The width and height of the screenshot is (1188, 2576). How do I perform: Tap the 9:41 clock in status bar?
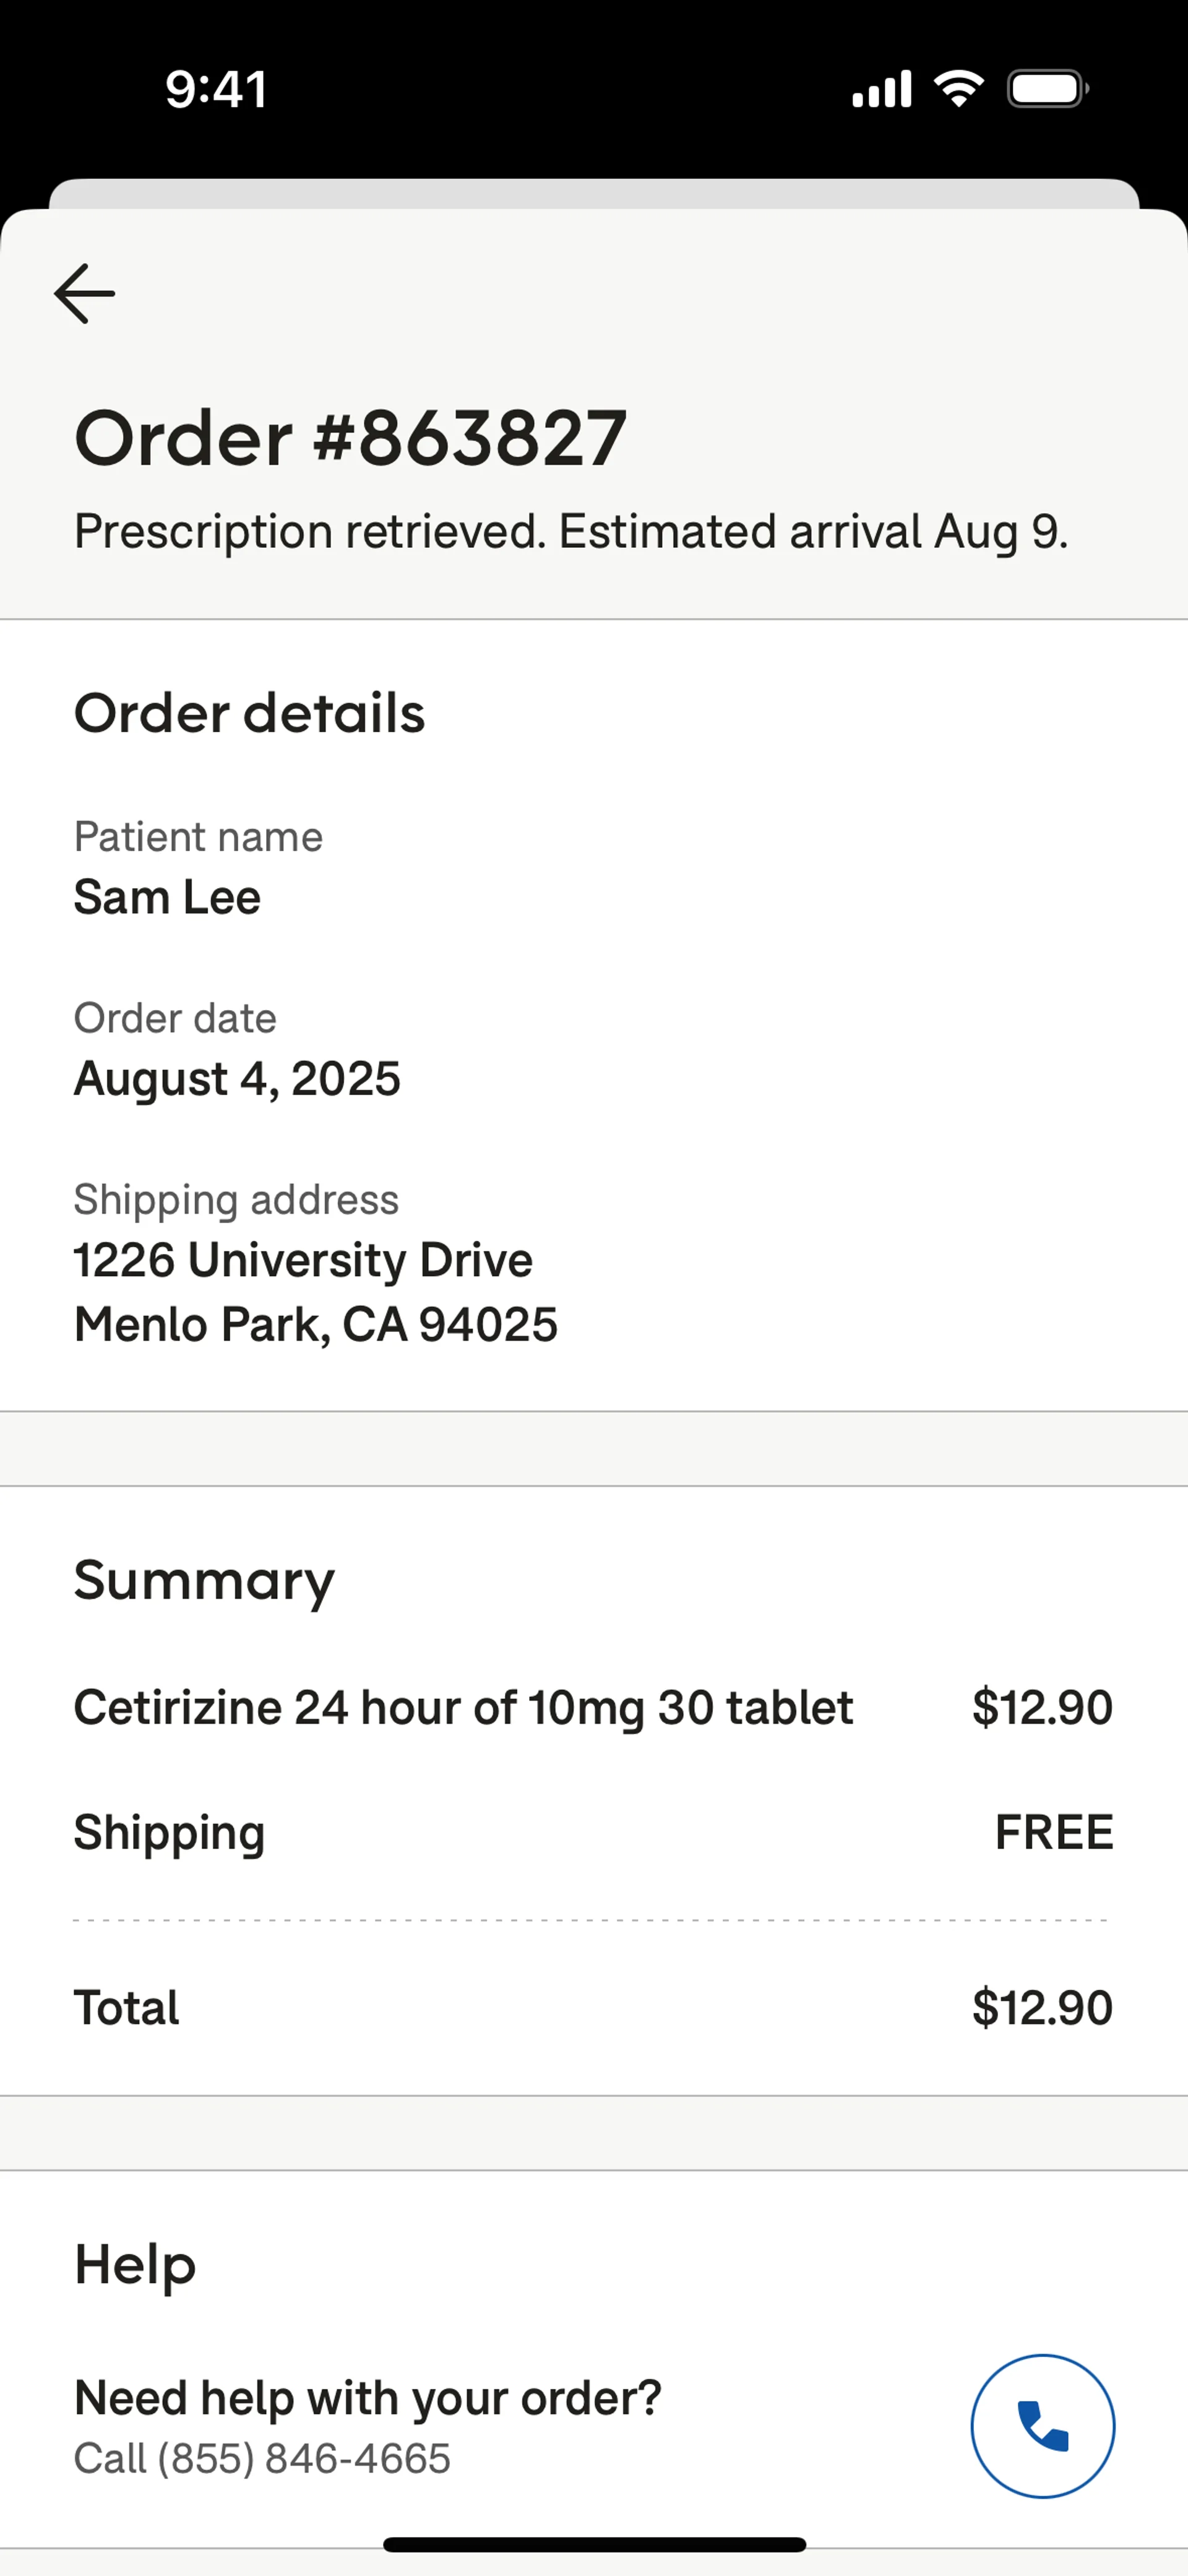point(216,89)
